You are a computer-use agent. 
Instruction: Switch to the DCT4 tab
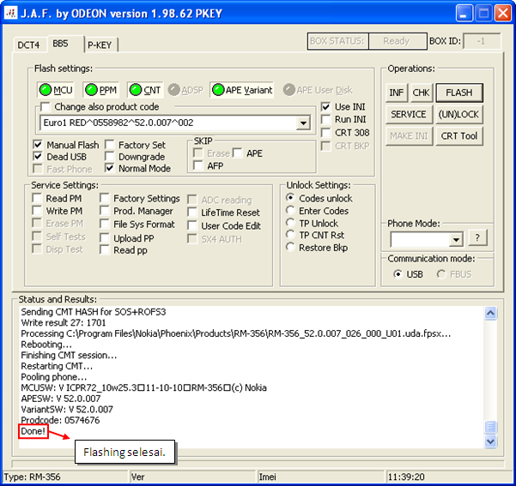[x=28, y=45]
